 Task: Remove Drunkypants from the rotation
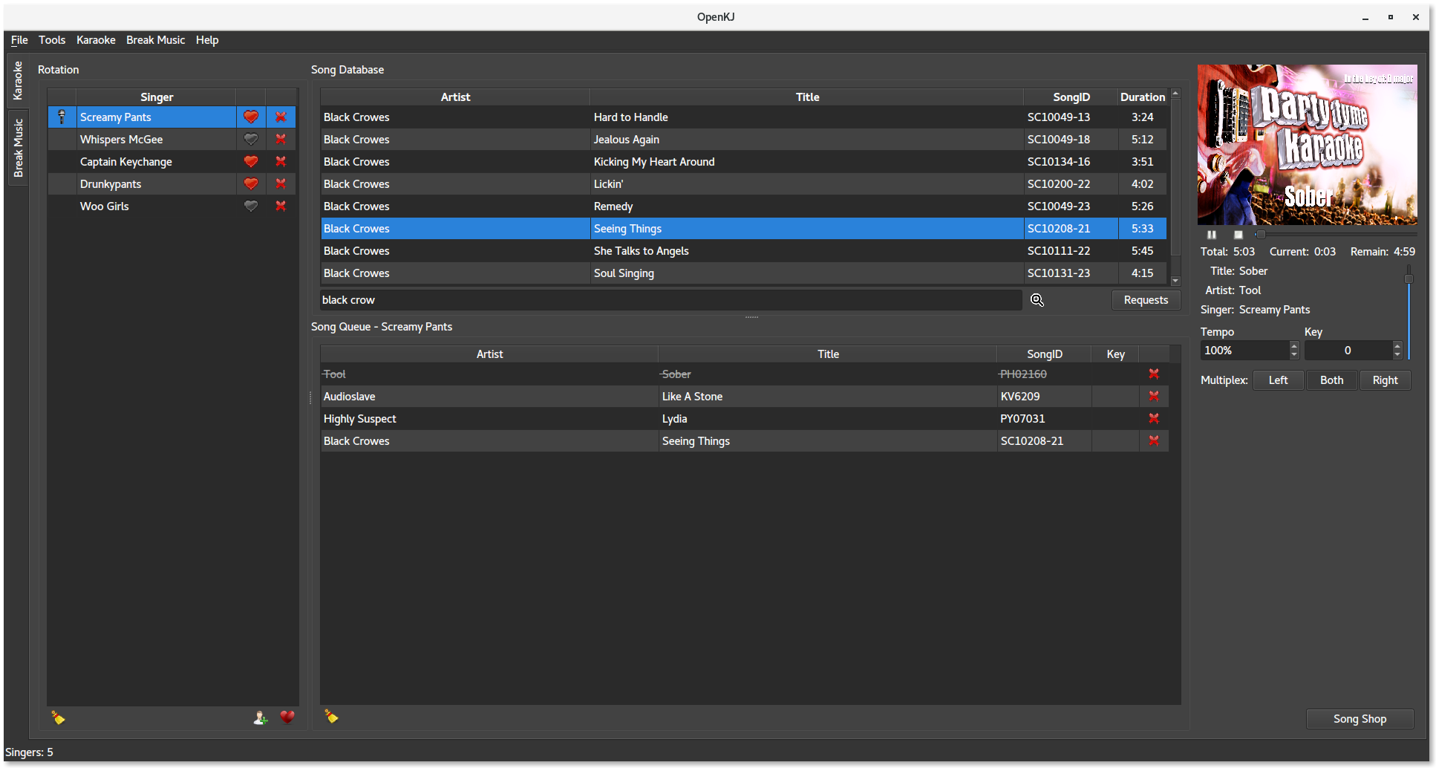pos(281,184)
